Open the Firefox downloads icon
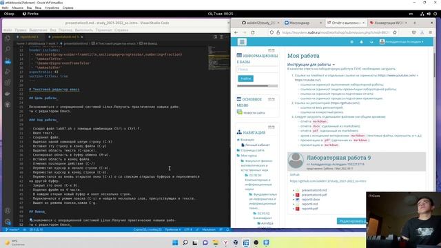The width and height of the screenshot is (441, 248). coord(422,32)
